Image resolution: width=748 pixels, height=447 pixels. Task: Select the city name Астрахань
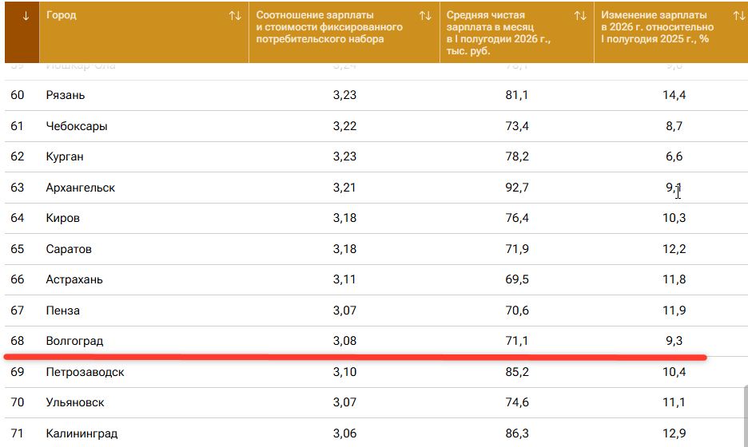tap(74, 279)
